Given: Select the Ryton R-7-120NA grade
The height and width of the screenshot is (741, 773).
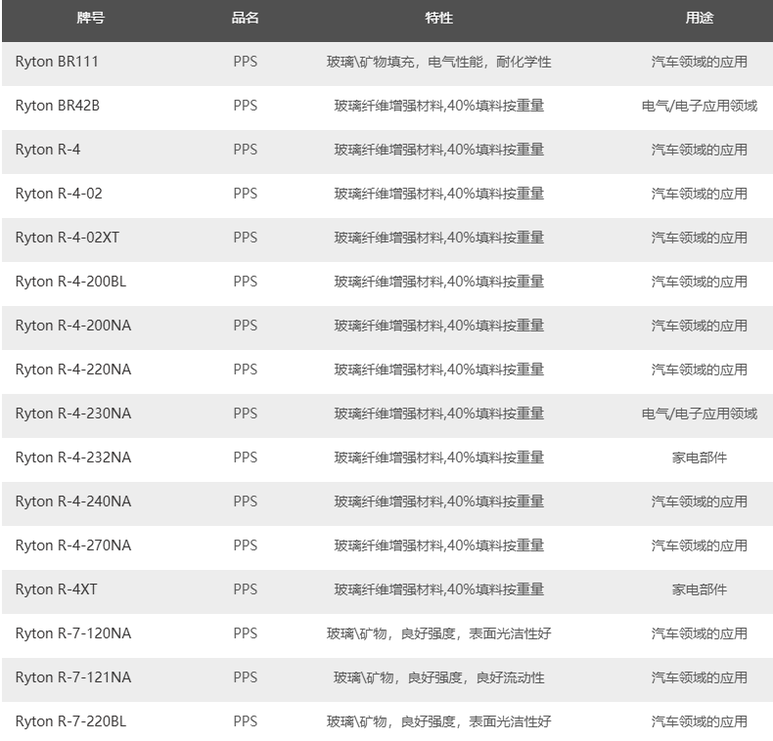Looking at the screenshot, I should click(72, 633).
